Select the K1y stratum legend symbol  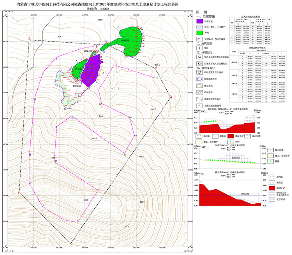(x=200, y=63)
